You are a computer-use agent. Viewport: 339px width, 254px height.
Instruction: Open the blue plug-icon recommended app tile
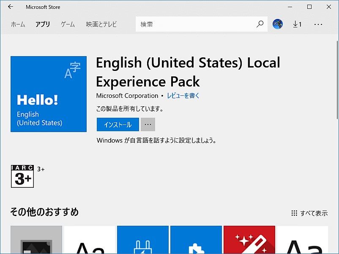[143, 240]
